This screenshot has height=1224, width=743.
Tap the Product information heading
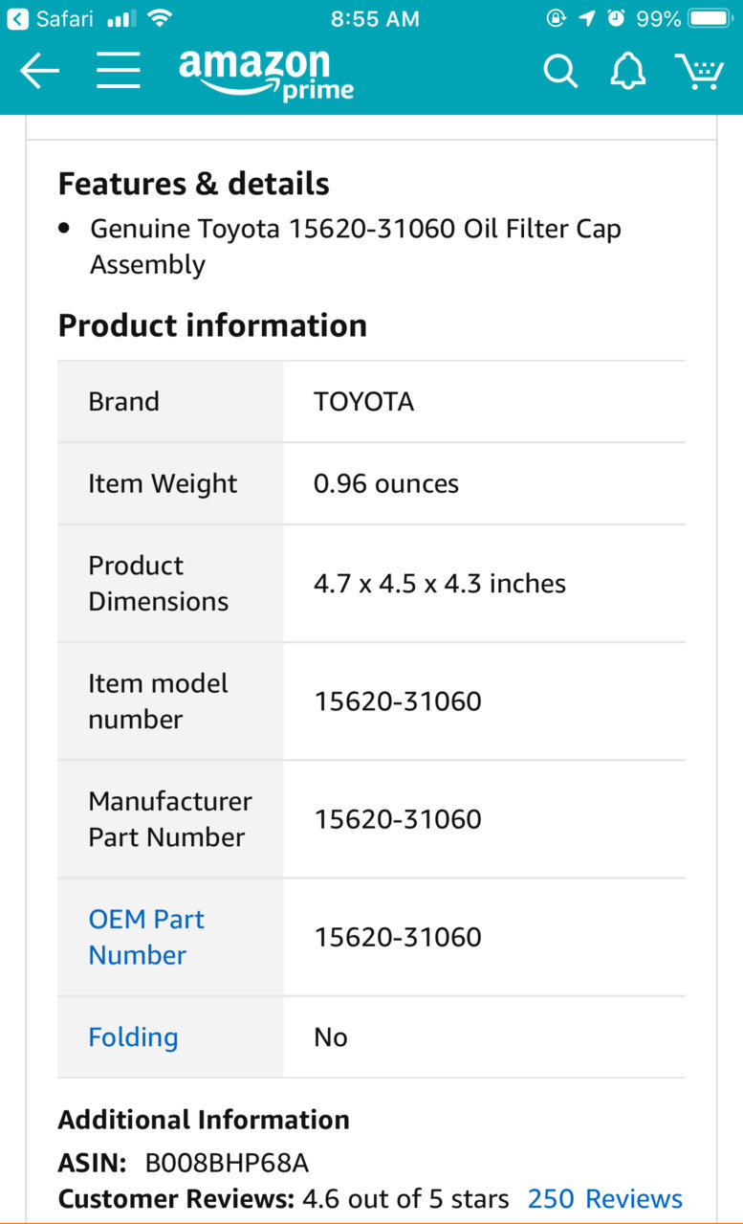click(212, 325)
